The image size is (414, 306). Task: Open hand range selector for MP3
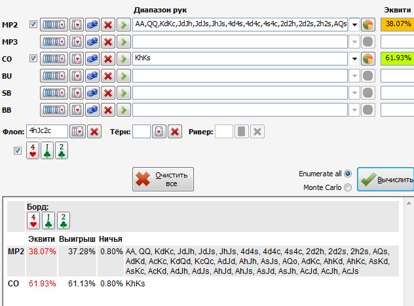[x=54, y=42]
